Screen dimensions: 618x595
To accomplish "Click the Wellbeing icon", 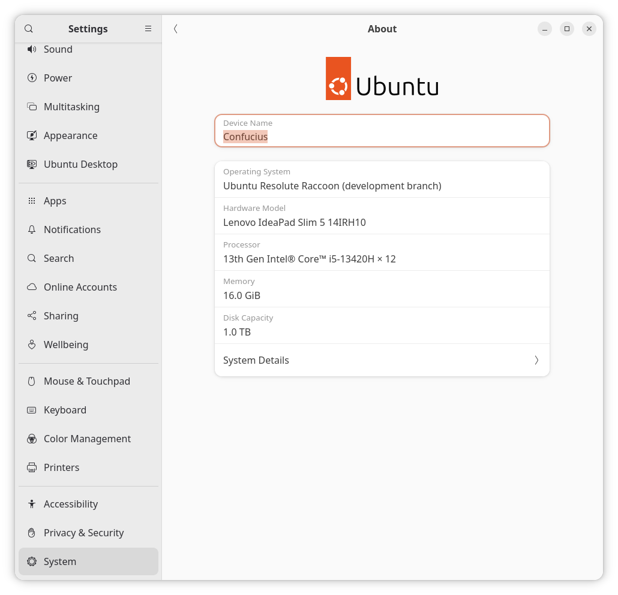I will [x=32, y=345].
